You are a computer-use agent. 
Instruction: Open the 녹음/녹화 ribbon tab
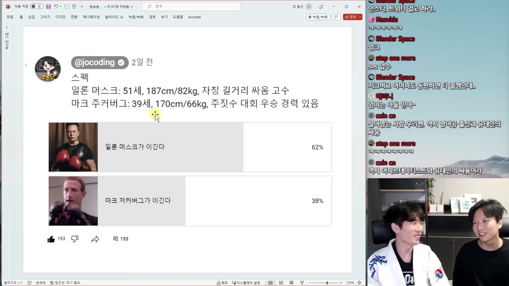coord(136,17)
